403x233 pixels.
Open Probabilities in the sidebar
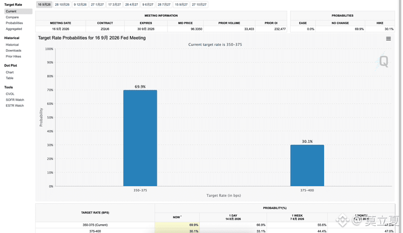pos(15,23)
